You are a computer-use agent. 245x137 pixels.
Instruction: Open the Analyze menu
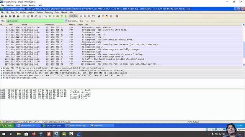point(31,12)
